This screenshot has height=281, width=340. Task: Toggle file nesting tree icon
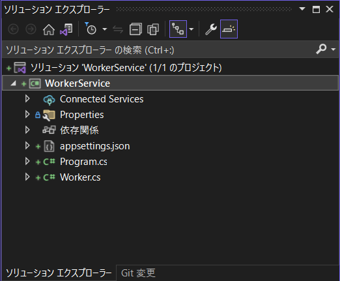coord(178,29)
